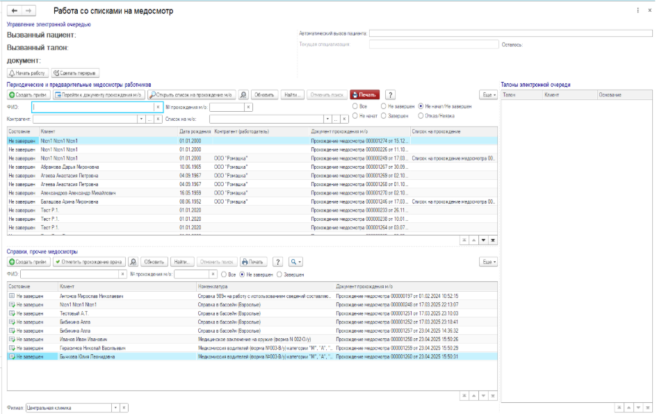Screen dimensions: 657x414
Task: Open the 'Еще' menu in Справки section
Action: point(489,262)
